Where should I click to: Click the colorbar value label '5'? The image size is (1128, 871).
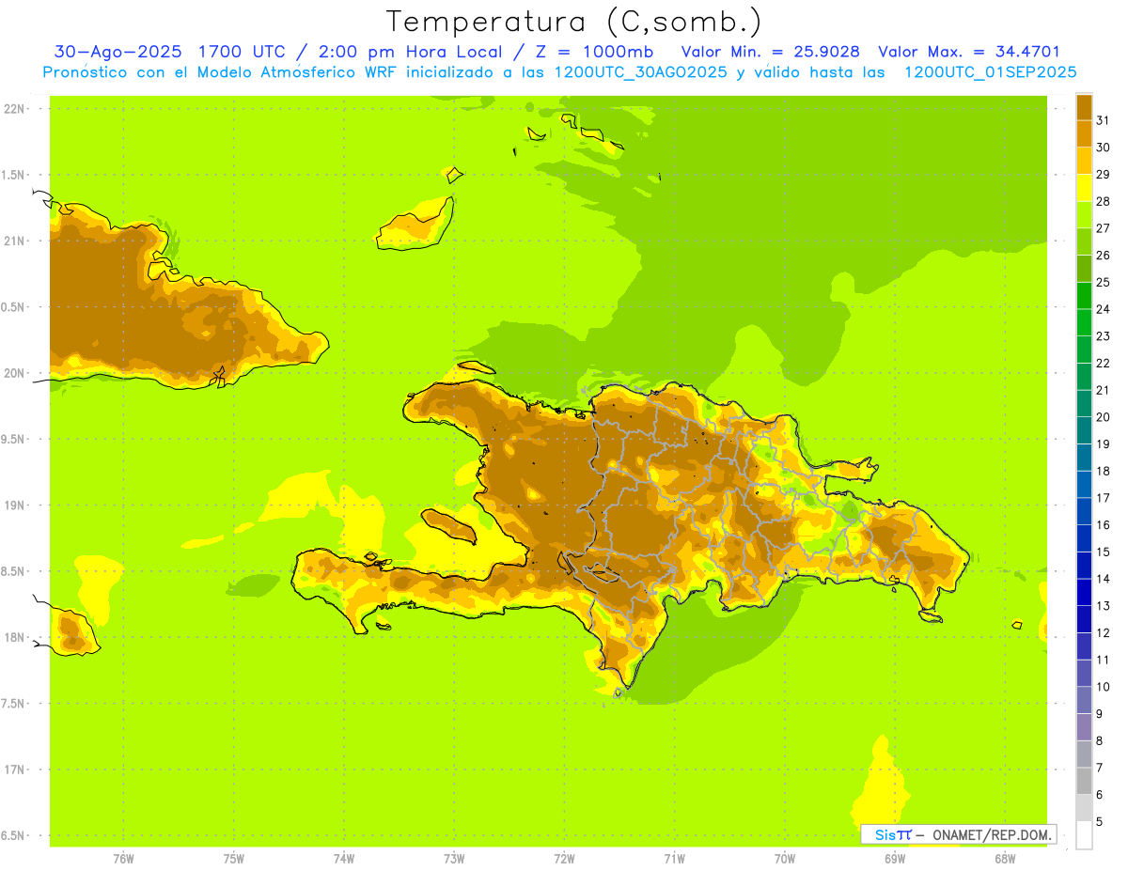[x=1100, y=822]
